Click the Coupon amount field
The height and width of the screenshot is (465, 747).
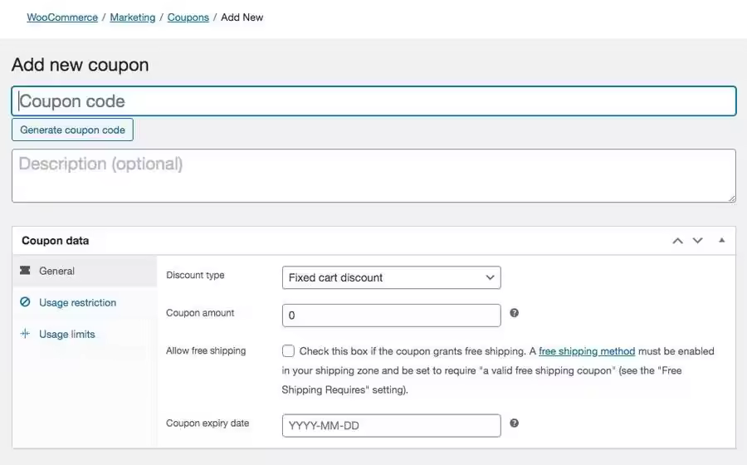point(391,316)
